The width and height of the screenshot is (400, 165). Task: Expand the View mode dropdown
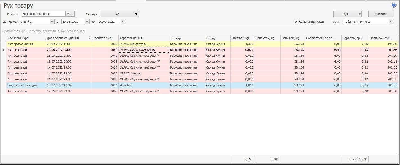coord(391,22)
